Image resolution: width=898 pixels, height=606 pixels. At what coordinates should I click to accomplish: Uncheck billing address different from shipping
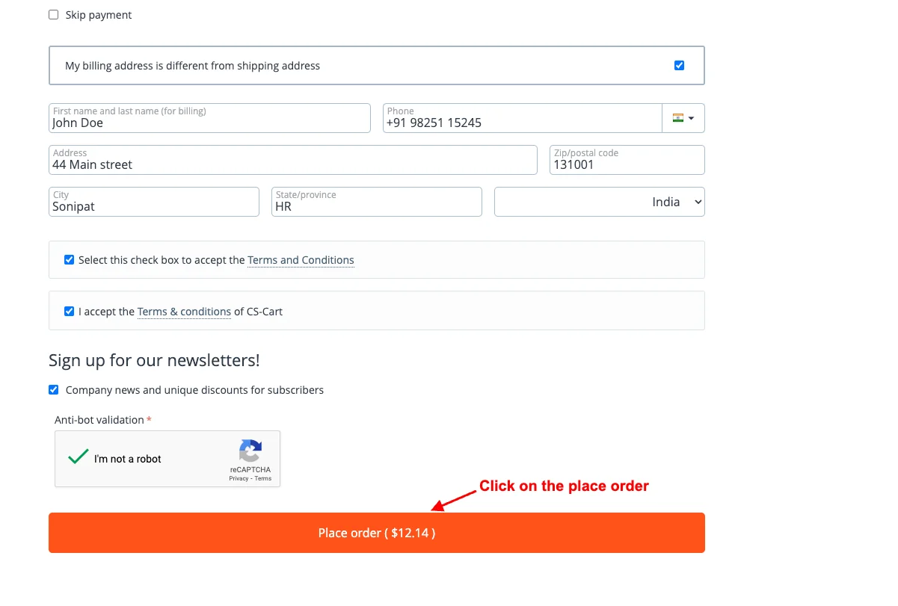[679, 66]
